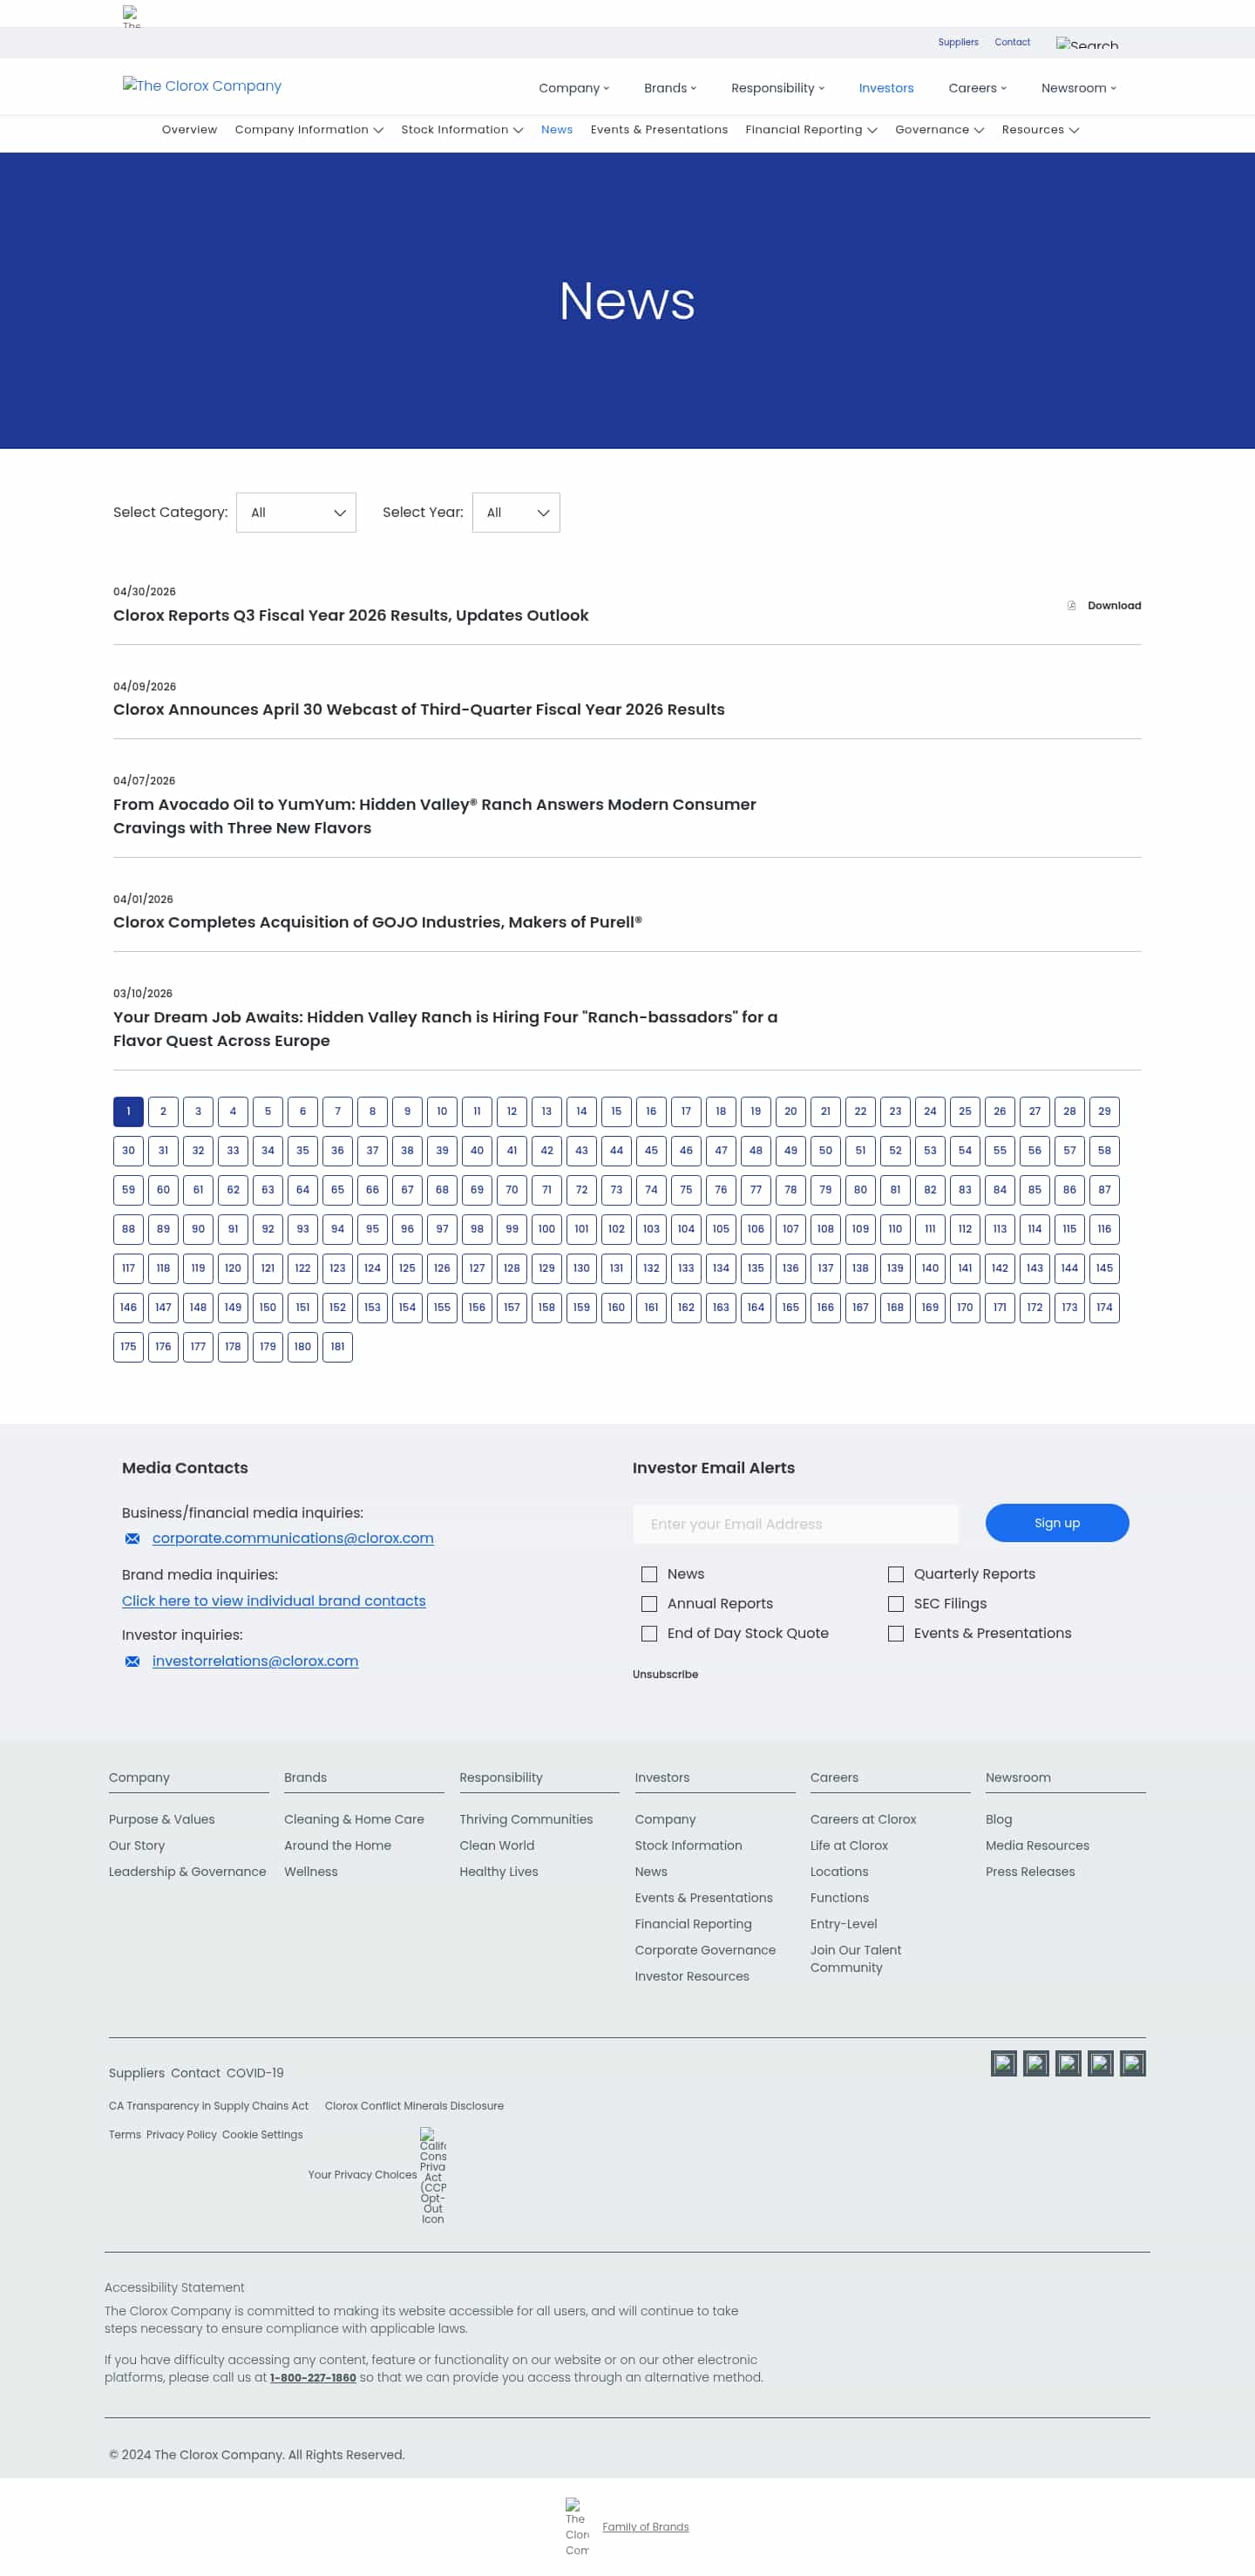Tick the End of Day Stock Quote checkbox
The height and width of the screenshot is (2576, 1255).
pos(649,1633)
